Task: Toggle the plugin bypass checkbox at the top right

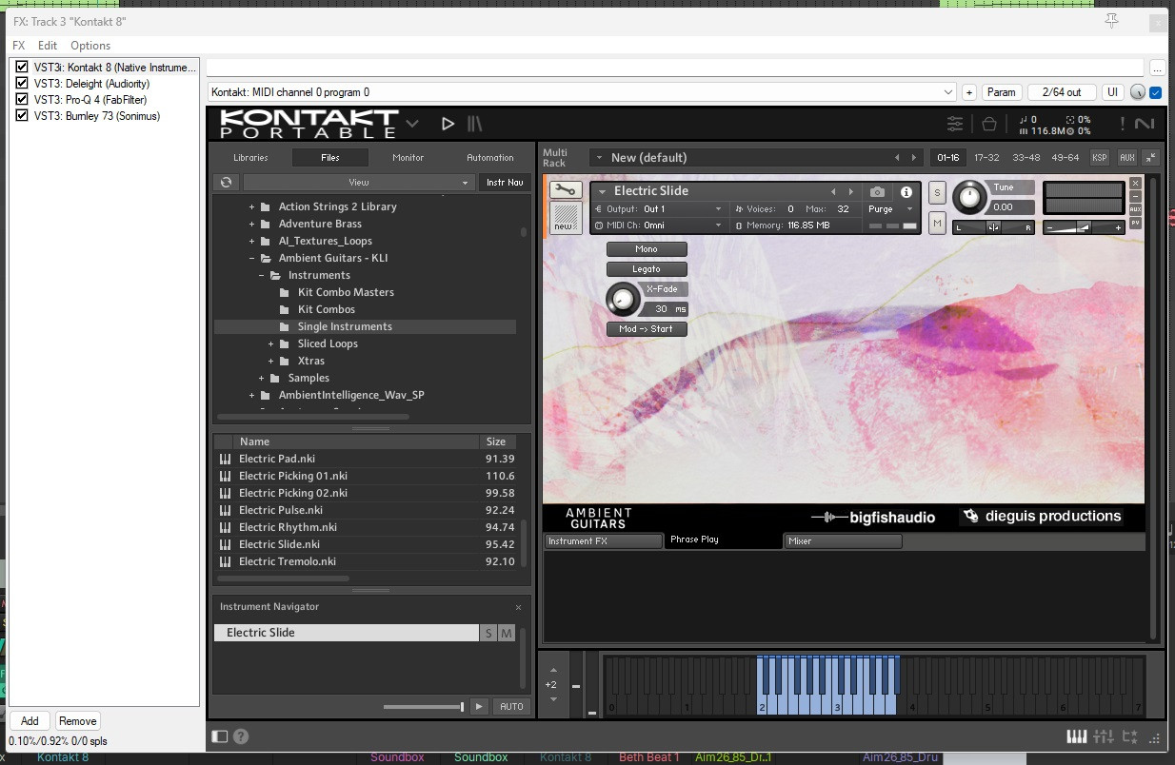Action: point(1156,92)
